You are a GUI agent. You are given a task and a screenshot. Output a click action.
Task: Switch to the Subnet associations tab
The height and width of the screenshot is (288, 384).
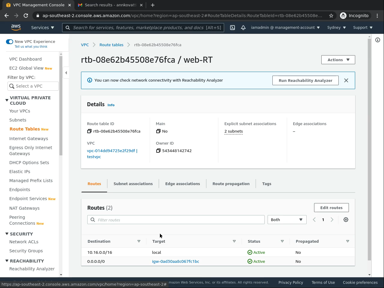point(133,184)
